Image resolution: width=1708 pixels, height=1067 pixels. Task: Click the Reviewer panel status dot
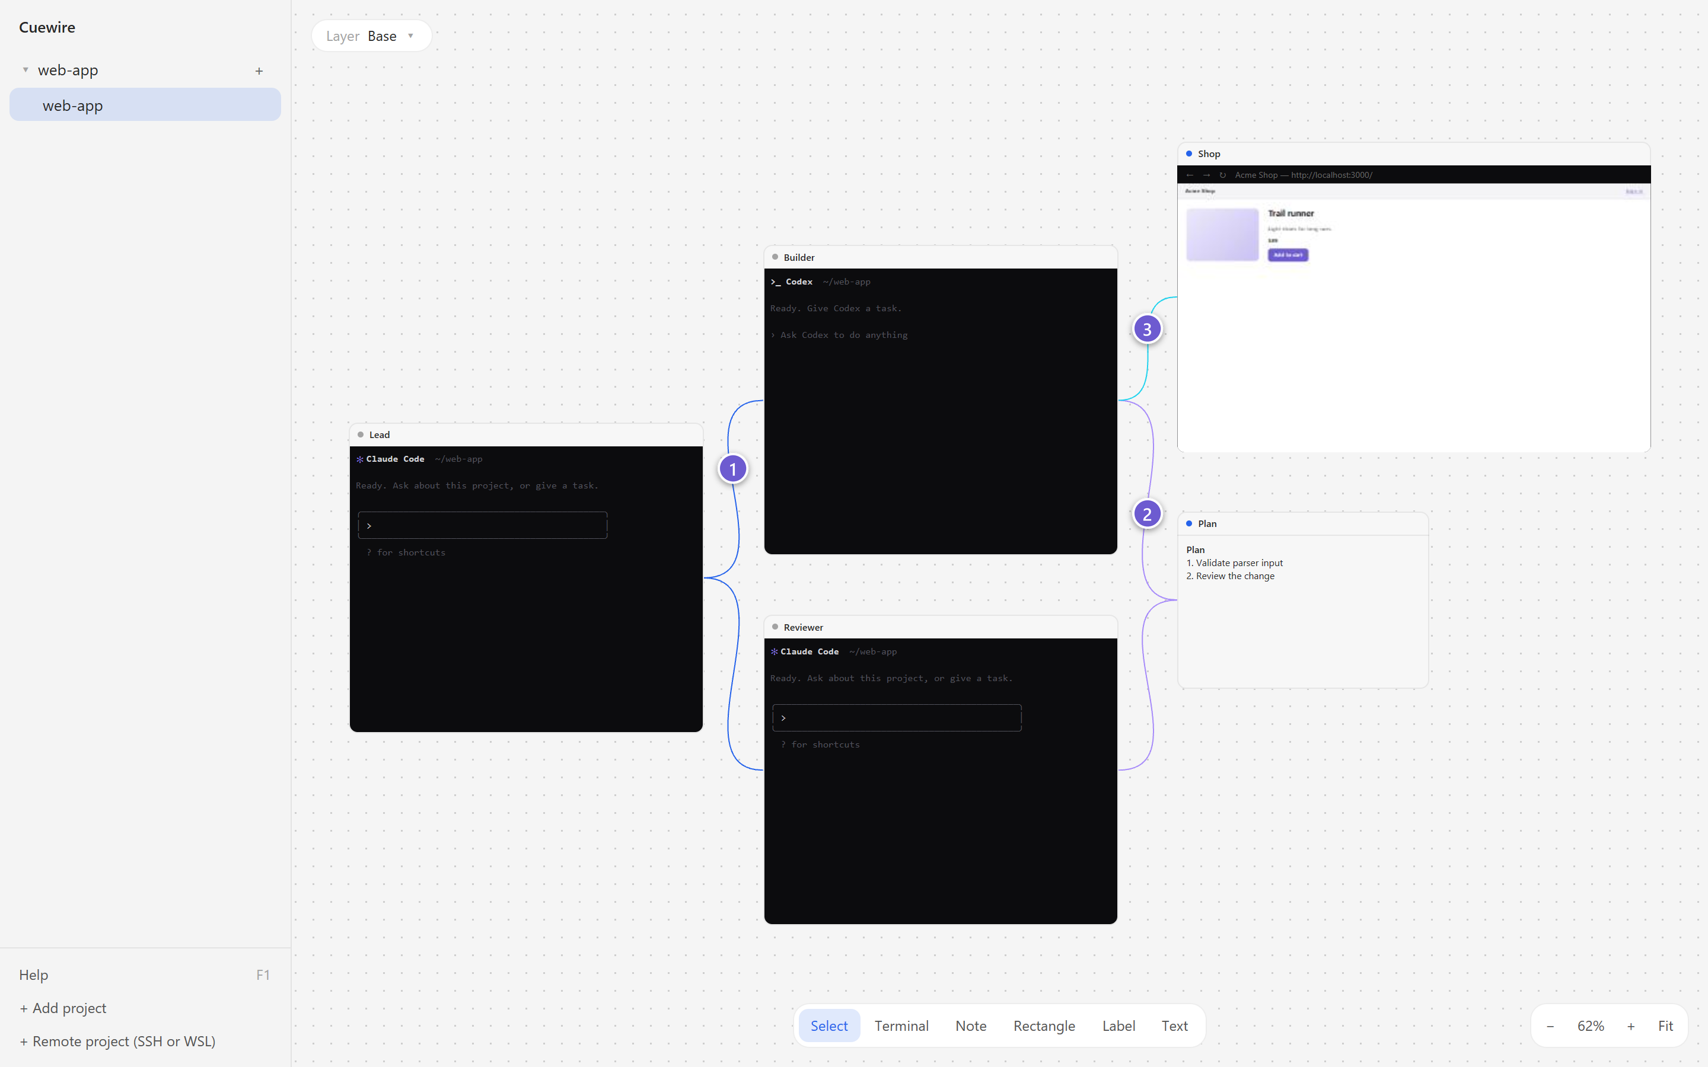775,627
